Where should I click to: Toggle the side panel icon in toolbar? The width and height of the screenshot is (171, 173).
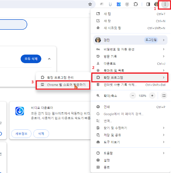click(x=148, y=4)
